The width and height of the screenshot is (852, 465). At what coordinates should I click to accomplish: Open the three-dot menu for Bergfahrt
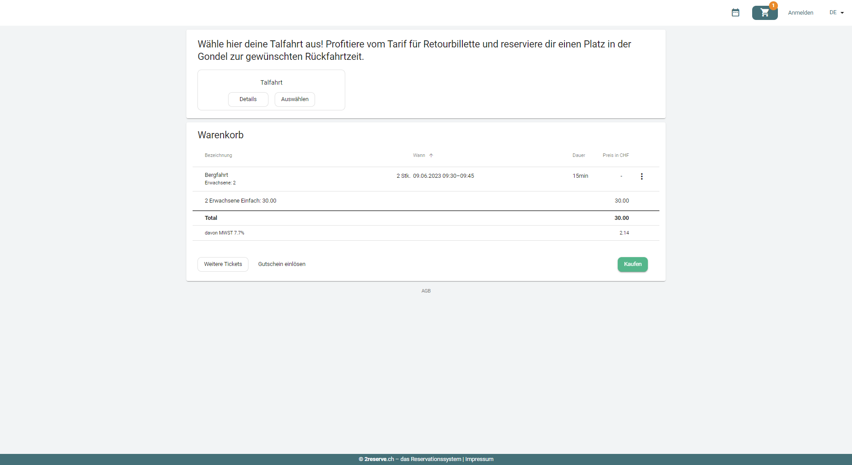click(x=642, y=176)
